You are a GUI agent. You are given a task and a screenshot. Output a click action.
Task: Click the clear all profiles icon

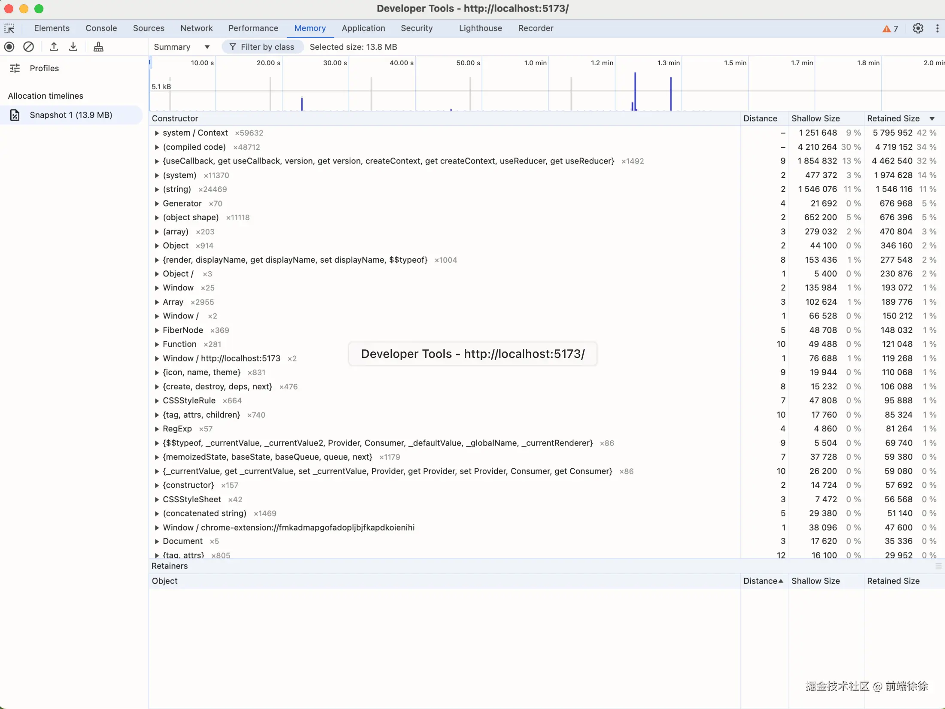point(28,47)
